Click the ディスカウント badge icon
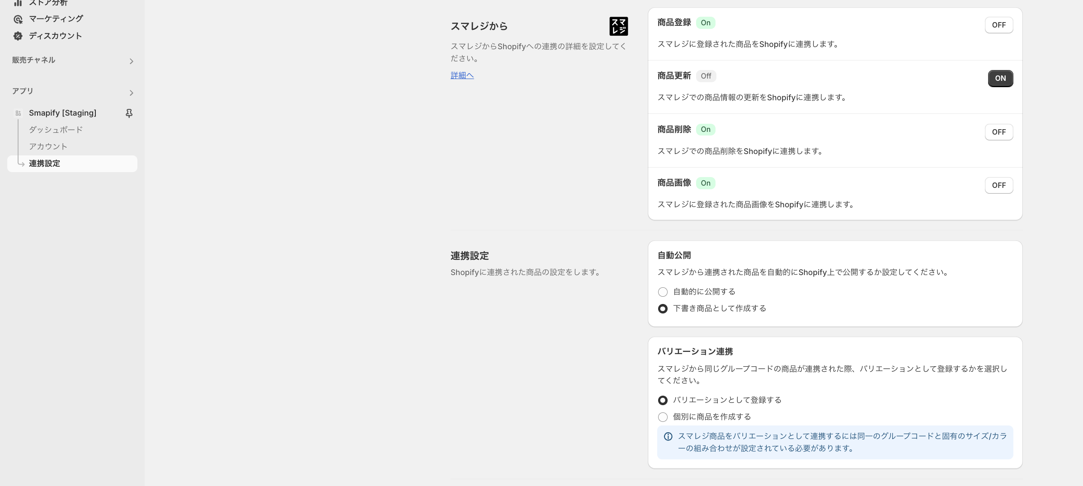The image size is (1083, 486). (18, 36)
